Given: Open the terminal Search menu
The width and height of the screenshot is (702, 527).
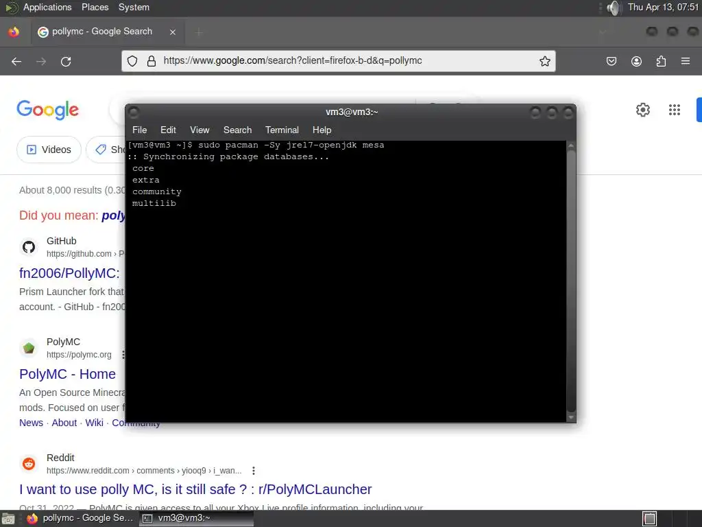Looking at the screenshot, I should (237, 130).
